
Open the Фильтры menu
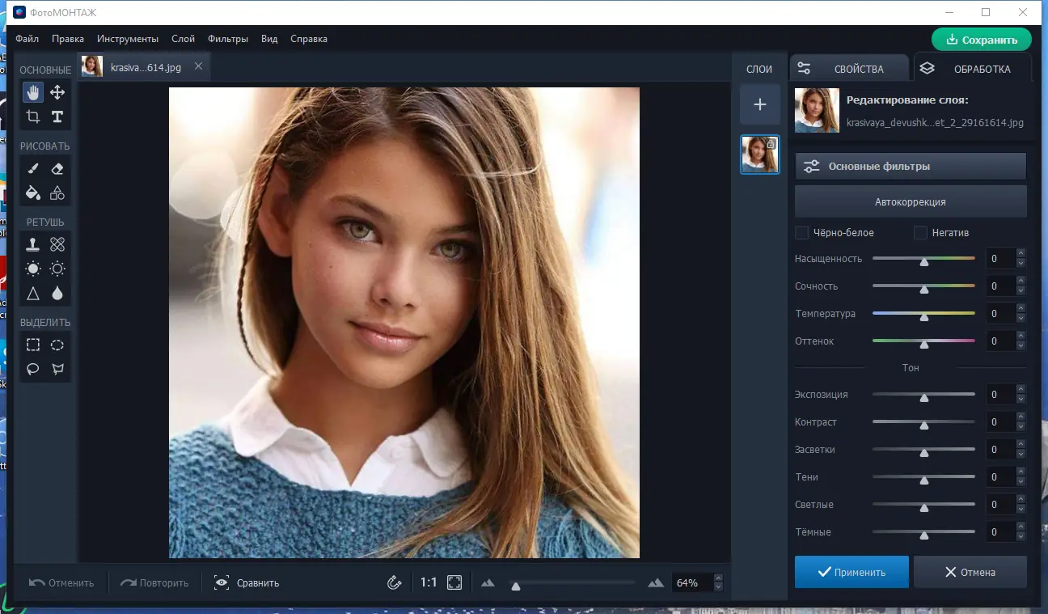pos(228,39)
